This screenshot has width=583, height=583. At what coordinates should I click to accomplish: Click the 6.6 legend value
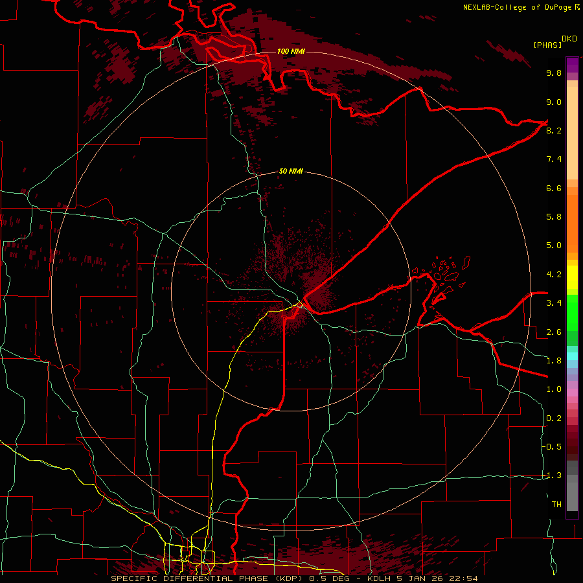point(554,188)
